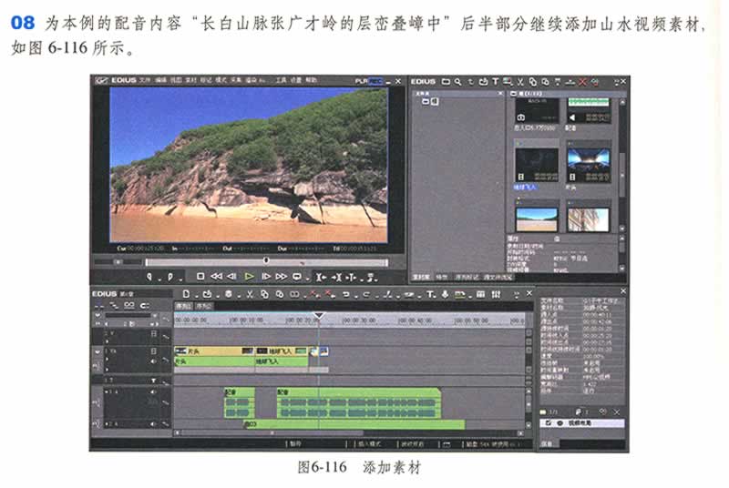
Task: Click the Cut icon in bin toolbar
Action: click(520, 82)
